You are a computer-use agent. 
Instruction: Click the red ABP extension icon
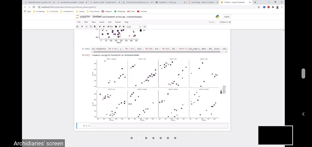click(x=269, y=7)
